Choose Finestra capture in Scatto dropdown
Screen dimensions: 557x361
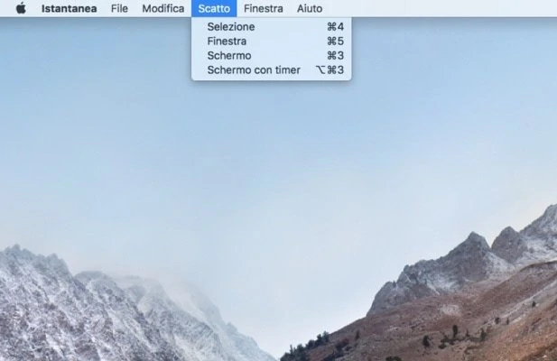(x=272, y=42)
